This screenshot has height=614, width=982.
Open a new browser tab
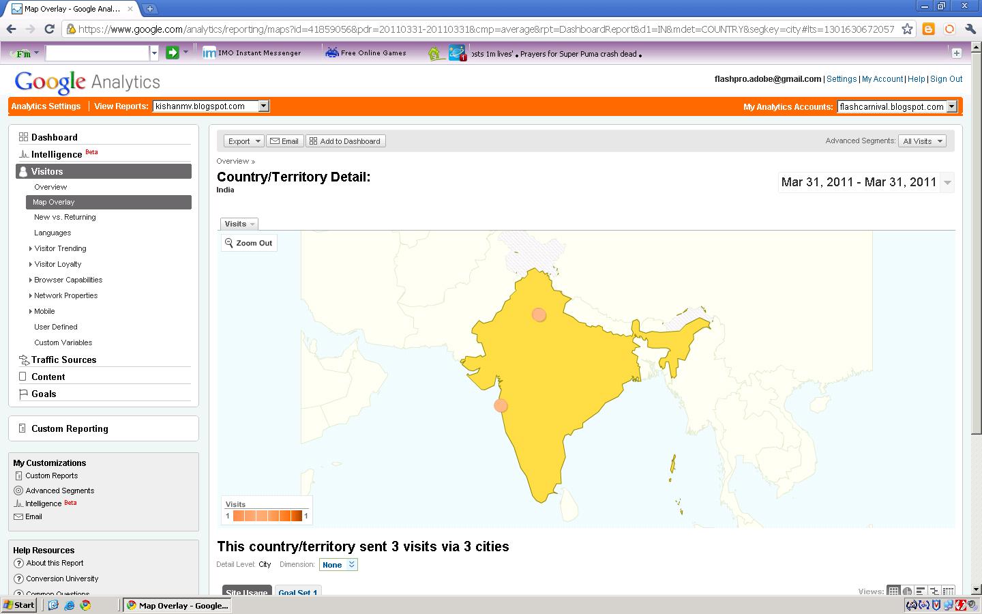point(149,9)
